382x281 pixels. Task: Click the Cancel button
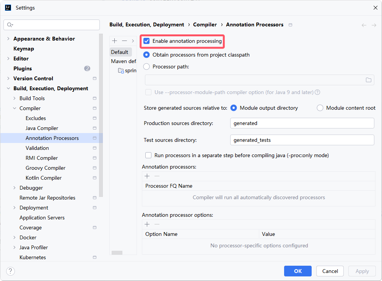tap(330, 271)
